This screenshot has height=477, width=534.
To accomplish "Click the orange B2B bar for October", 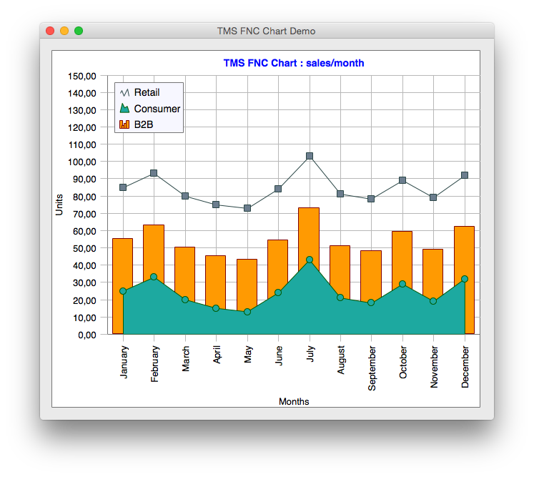I will (402, 257).
